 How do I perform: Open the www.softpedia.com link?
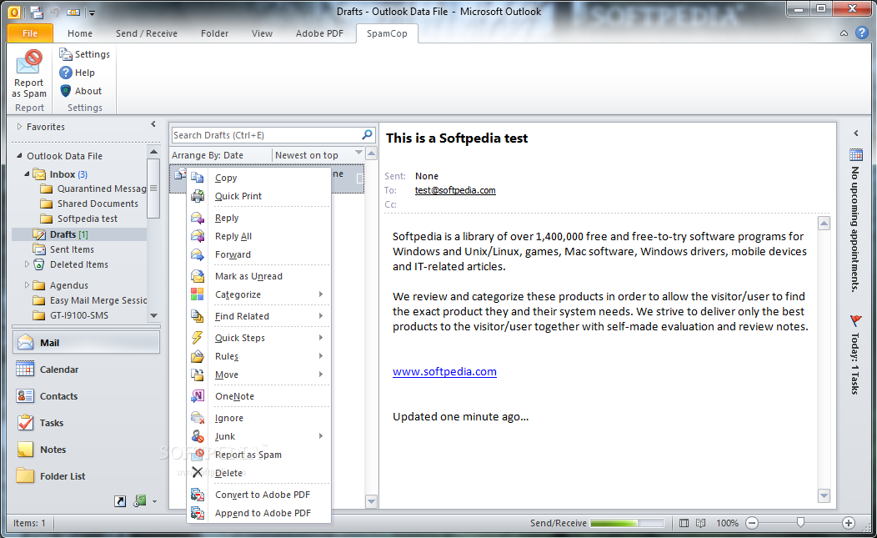tap(444, 372)
